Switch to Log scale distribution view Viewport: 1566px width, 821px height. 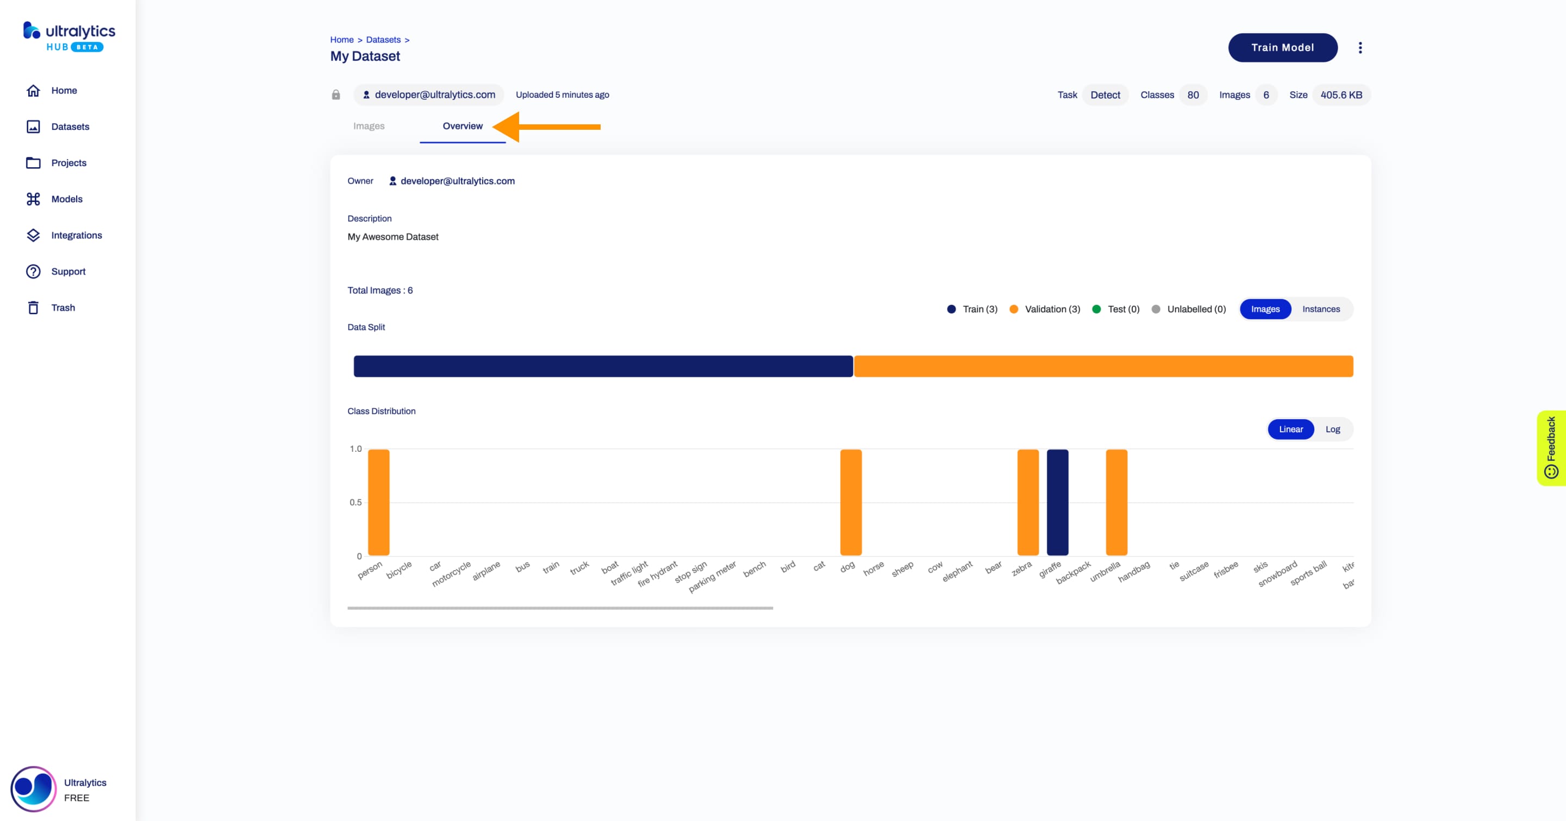(1333, 429)
